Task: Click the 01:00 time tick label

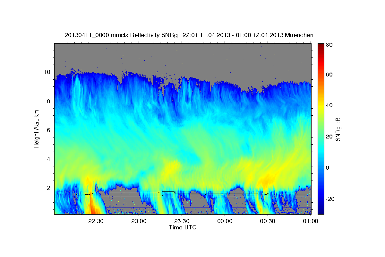Action: 311,221
